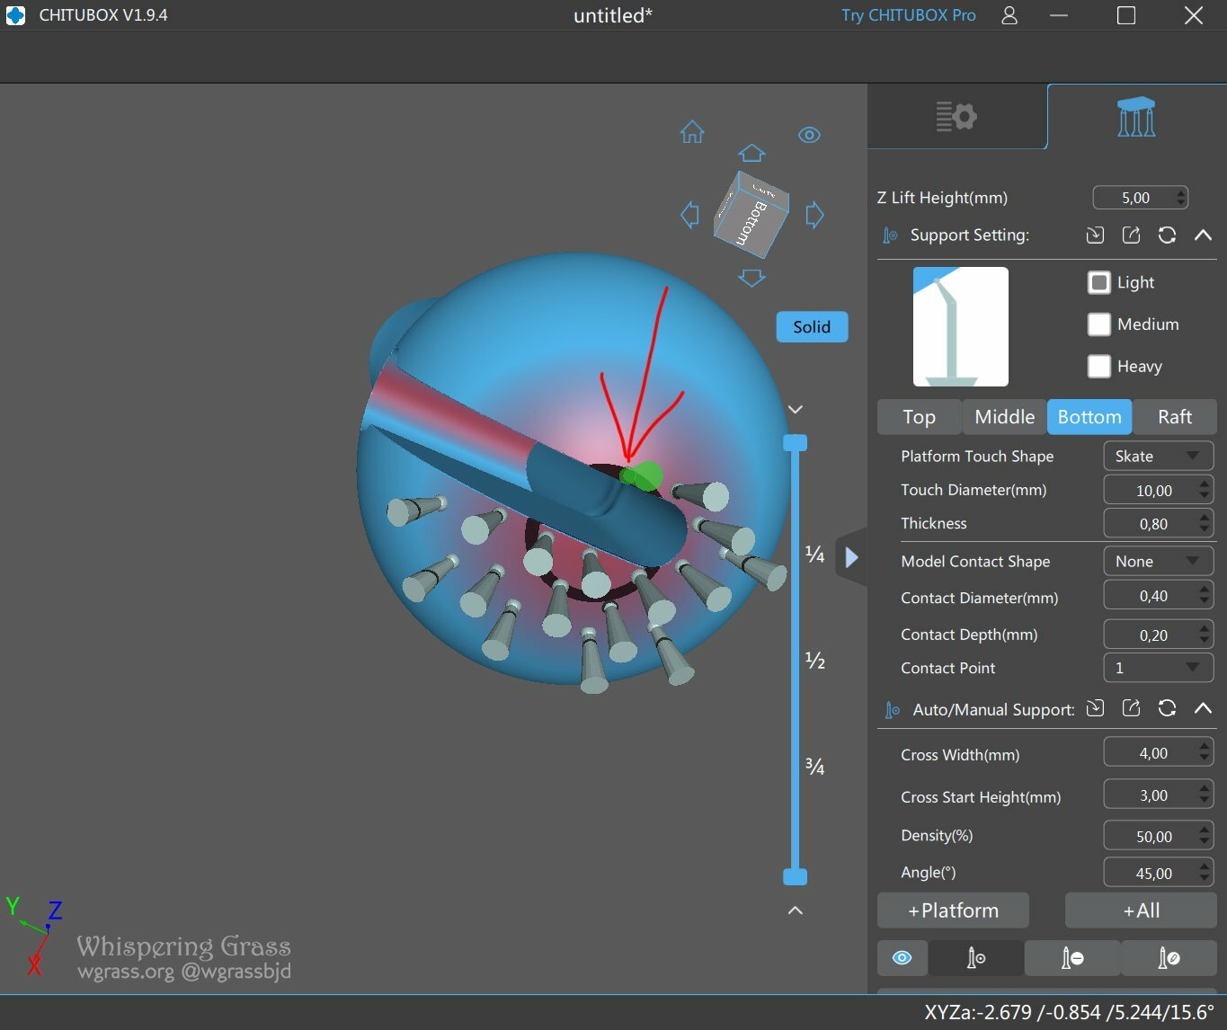The width and height of the screenshot is (1227, 1030).
Task: Rotate view with the up arrow
Action: click(751, 154)
